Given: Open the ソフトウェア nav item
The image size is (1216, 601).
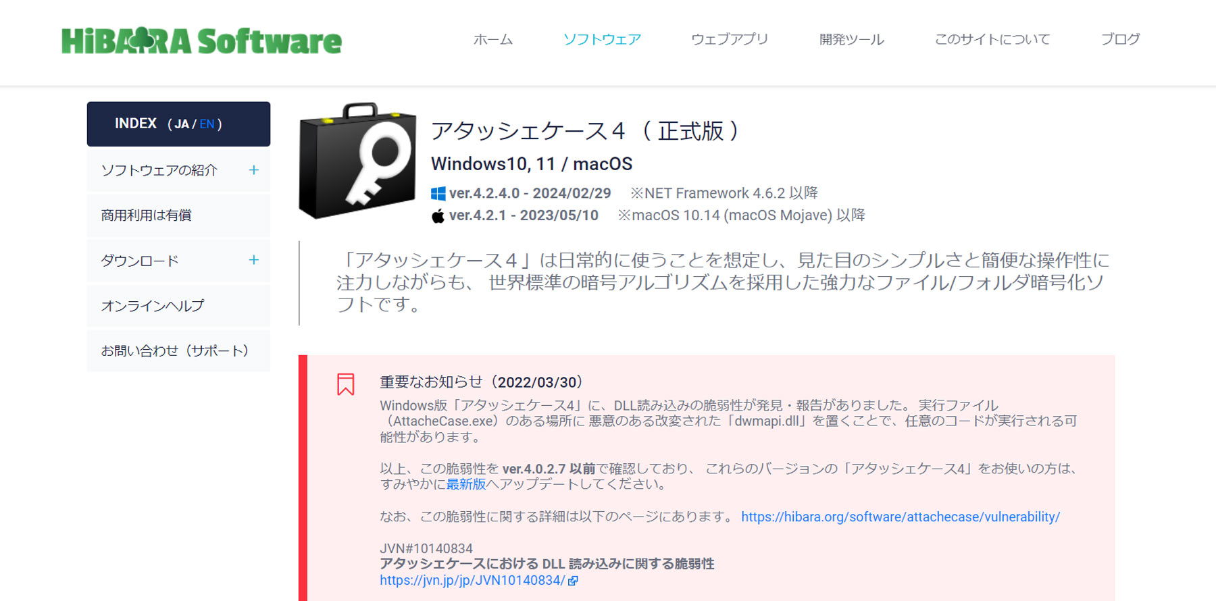Looking at the screenshot, I should pos(603,39).
